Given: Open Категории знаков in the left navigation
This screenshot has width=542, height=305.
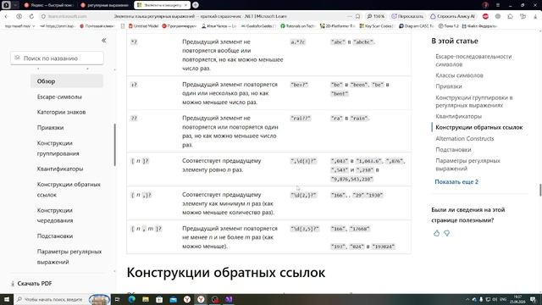Looking at the screenshot, I should tap(61, 112).
